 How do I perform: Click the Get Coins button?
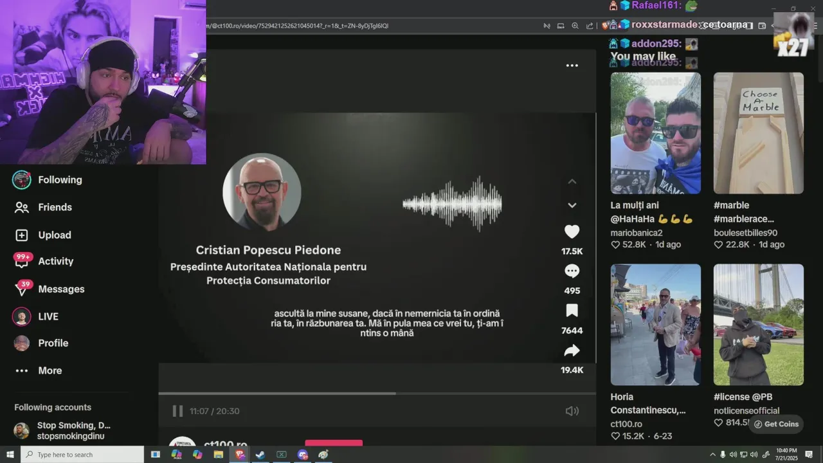[776, 424]
